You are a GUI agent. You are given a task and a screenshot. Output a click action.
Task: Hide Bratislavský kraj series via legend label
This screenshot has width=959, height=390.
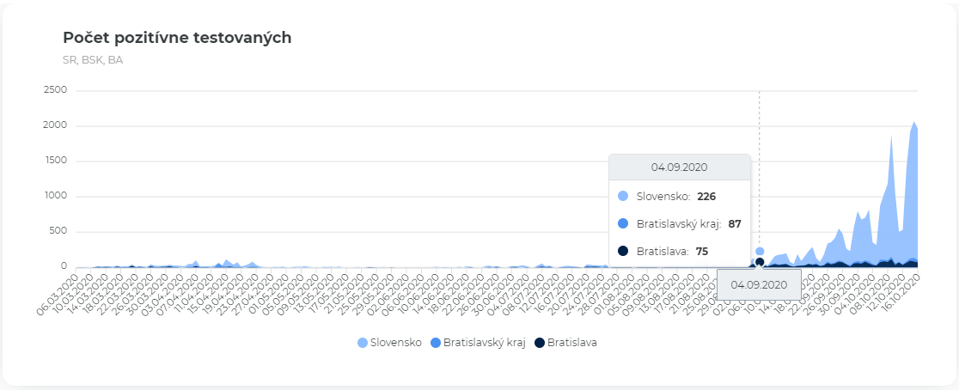pyautogui.click(x=483, y=343)
